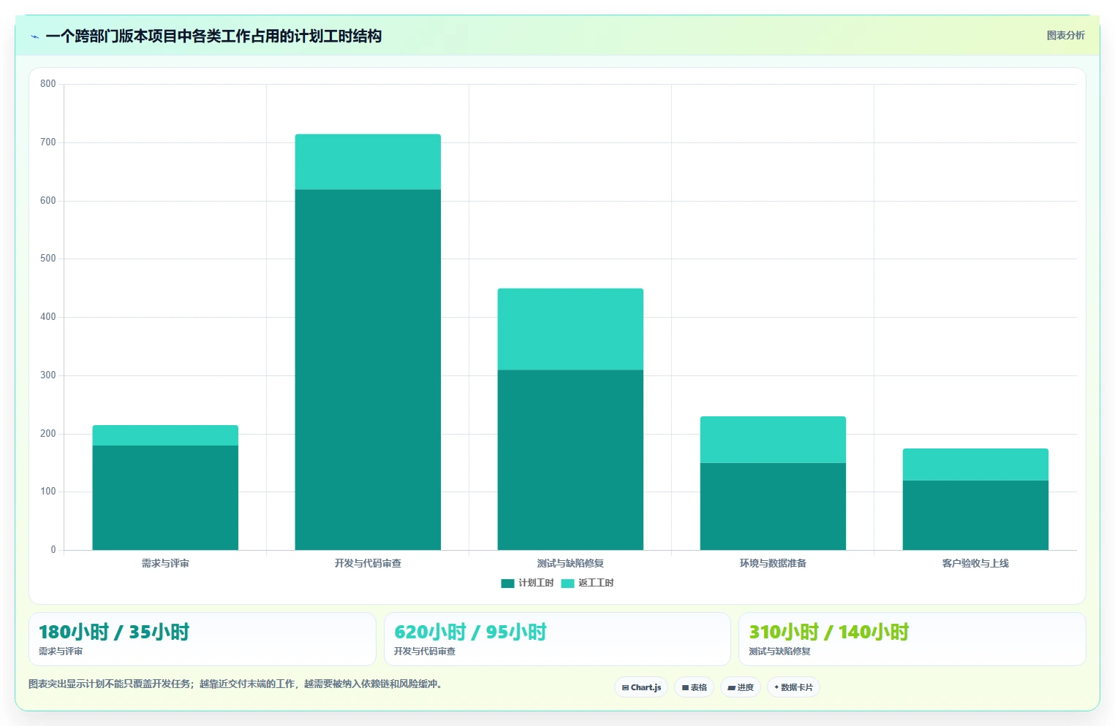This screenshot has width=1115, height=726.
Task: Click the 开发与代码审查 x-axis label
Action: (x=368, y=563)
